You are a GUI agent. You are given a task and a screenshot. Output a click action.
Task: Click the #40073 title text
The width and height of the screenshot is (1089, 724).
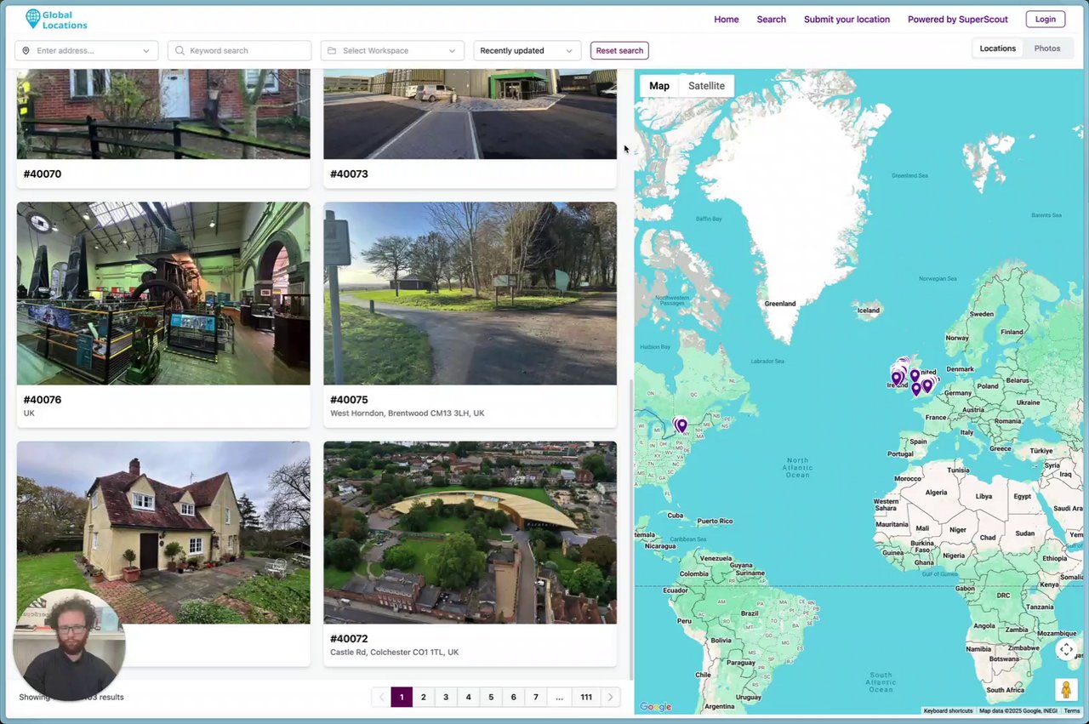[x=349, y=174]
